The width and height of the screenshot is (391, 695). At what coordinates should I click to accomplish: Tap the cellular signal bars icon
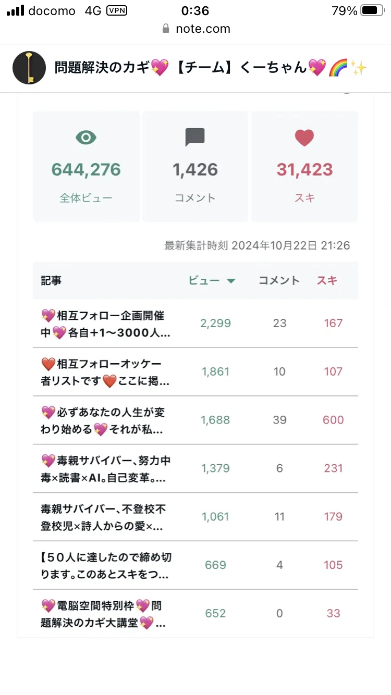pos(15,10)
